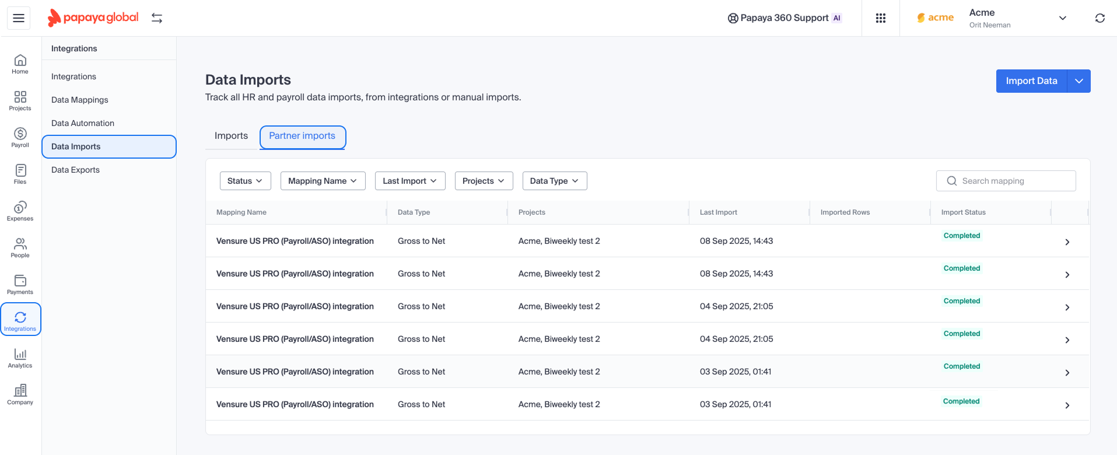Open the Status filter dropdown
Image resolution: width=1117 pixels, height=455 pixels.
pyautogui.click(x=246, y=181)
